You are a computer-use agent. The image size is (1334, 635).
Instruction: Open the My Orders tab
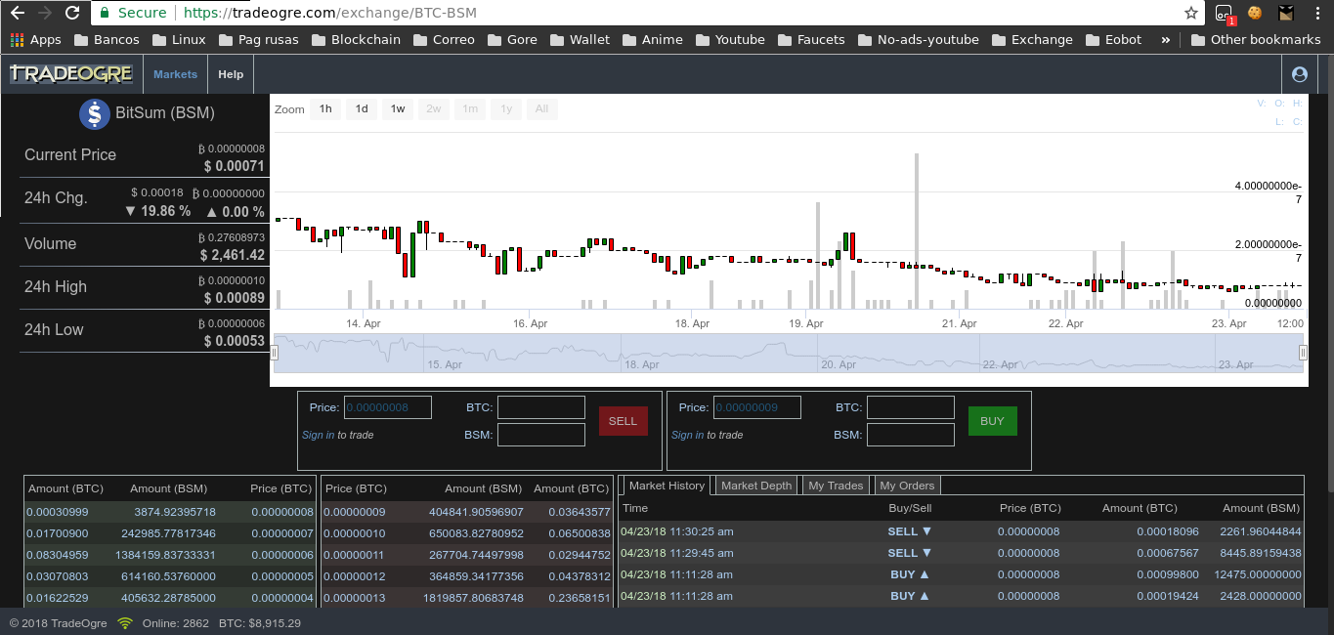coord(907,486)
